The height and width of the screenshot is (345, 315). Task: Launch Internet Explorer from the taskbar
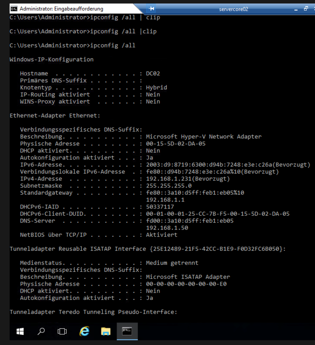(x=84, y=331)
